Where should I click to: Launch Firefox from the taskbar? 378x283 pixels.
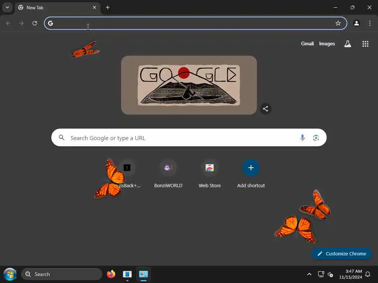tap(111, 274)
